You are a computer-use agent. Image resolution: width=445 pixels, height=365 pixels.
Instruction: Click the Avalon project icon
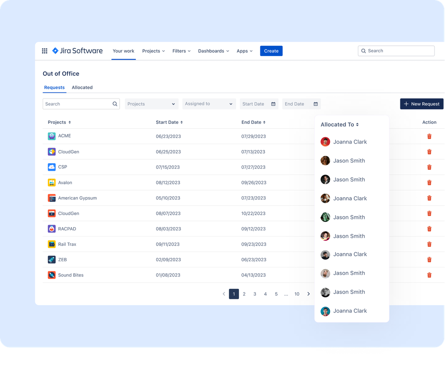(52, 182)
